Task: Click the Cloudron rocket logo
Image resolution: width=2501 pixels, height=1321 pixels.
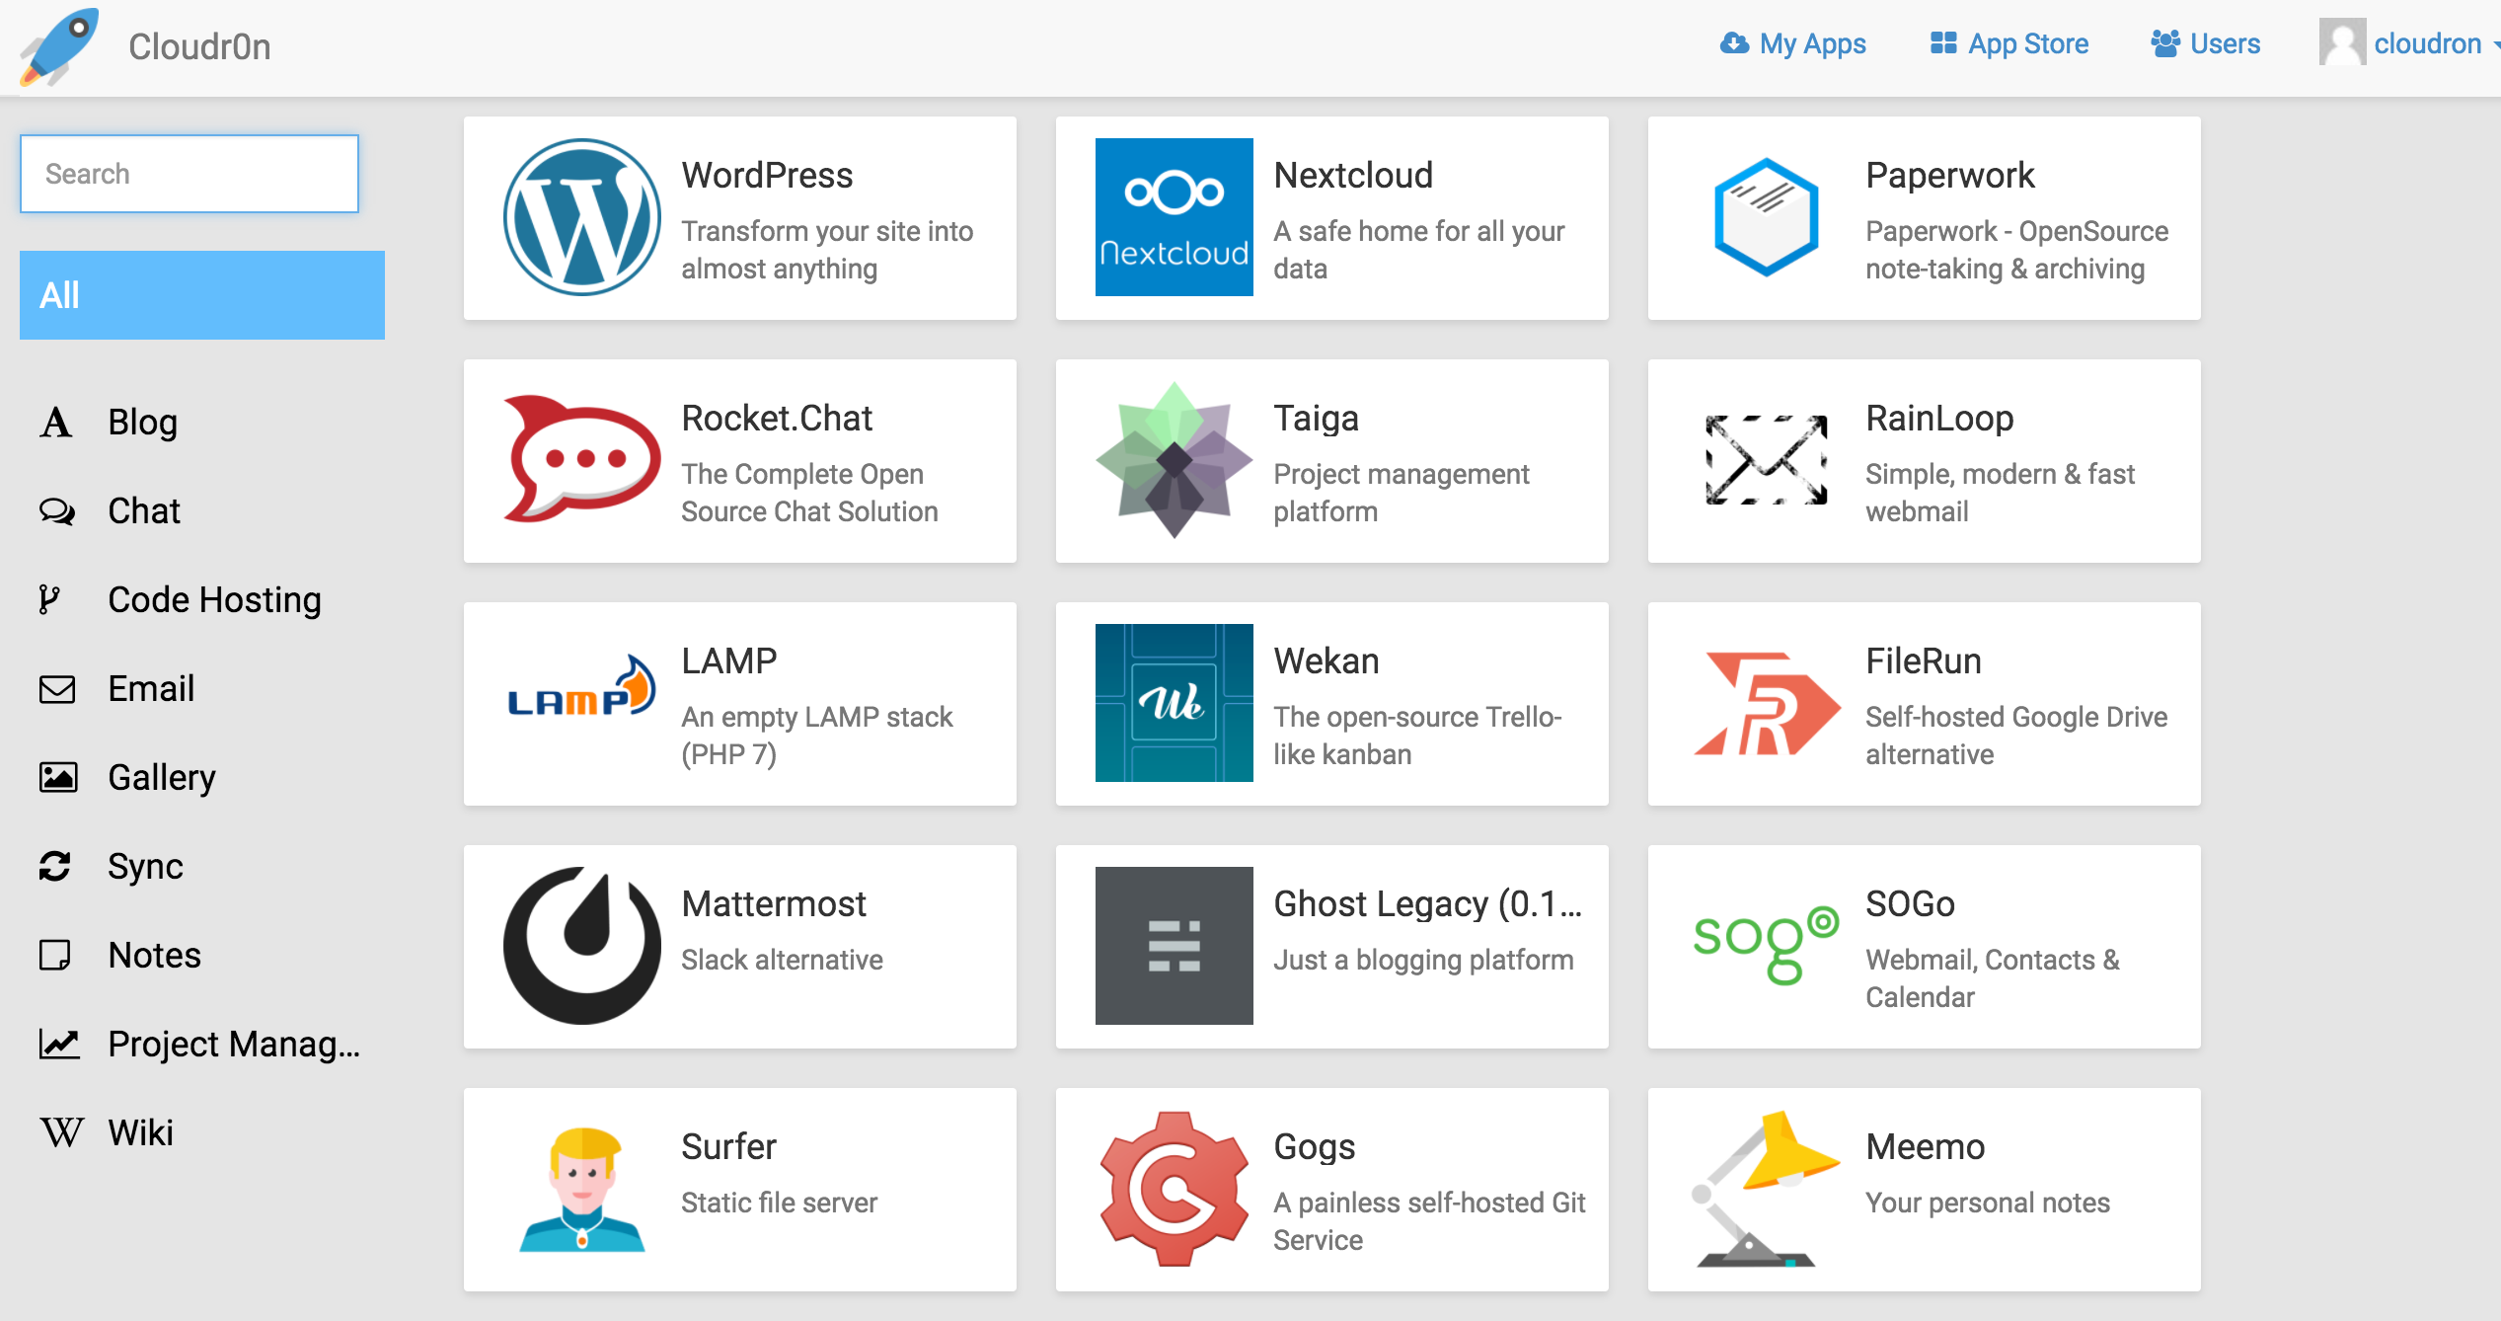Action: (59, 45)
